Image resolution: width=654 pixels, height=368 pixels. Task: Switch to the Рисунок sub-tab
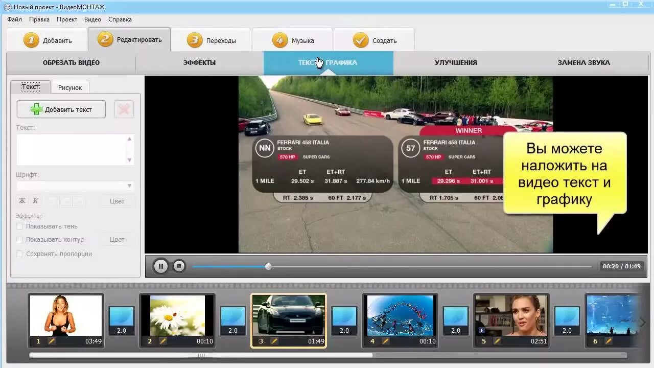click(70, 87)
